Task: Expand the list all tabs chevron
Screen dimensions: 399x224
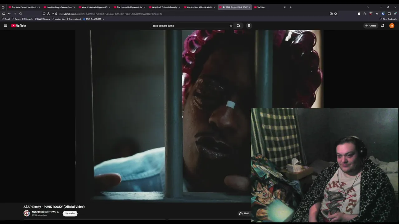Action: tap(368, 7)
